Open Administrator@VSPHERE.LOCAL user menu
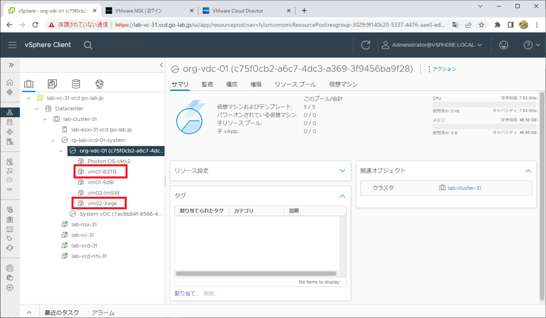 click(432, 45)
